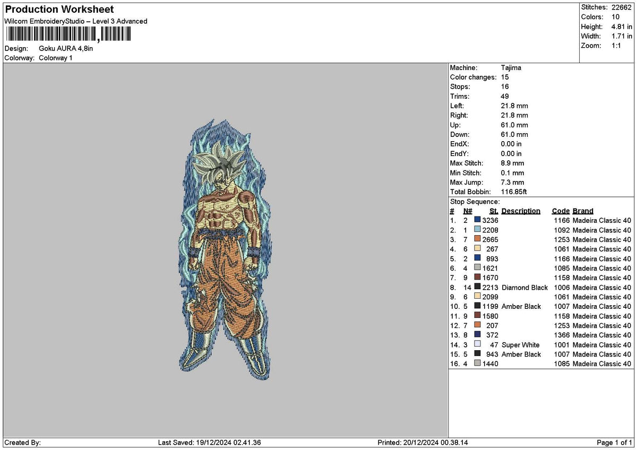Choose the Diamond Black swatch beside 2213
This screenshot has width=637, height=450.
point(477,287)
